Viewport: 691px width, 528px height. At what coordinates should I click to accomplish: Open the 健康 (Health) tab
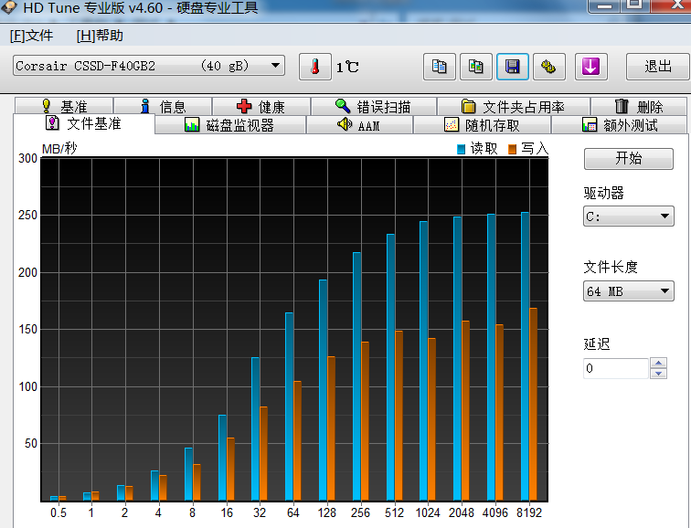pyautogui.click(x=260, y=107)
